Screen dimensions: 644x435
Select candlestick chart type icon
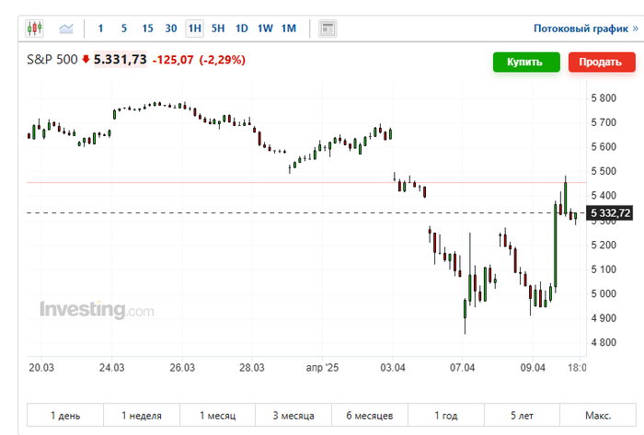tap(34, 29)
